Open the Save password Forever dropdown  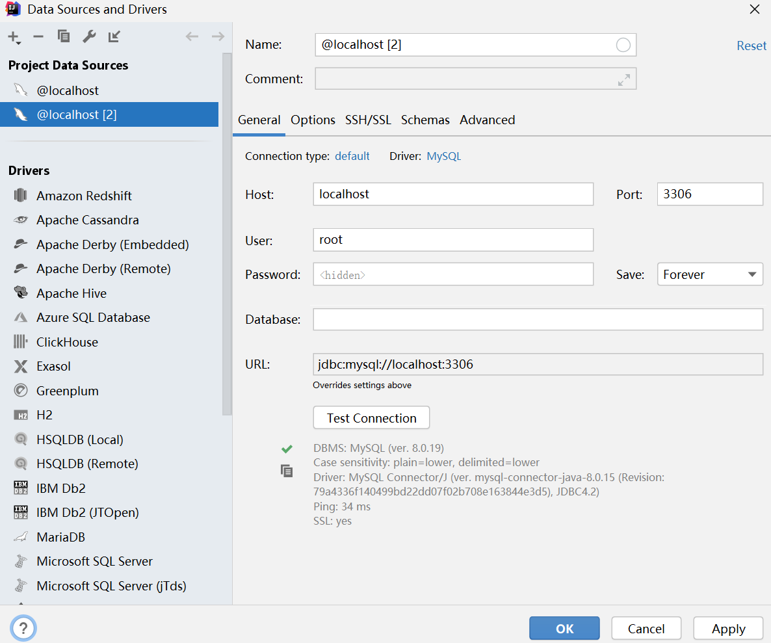pos(710,274)
